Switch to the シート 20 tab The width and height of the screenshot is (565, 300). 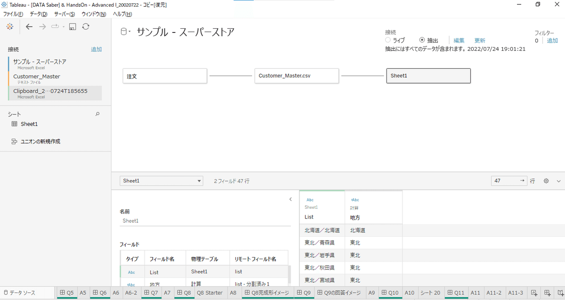coord(429,292)
